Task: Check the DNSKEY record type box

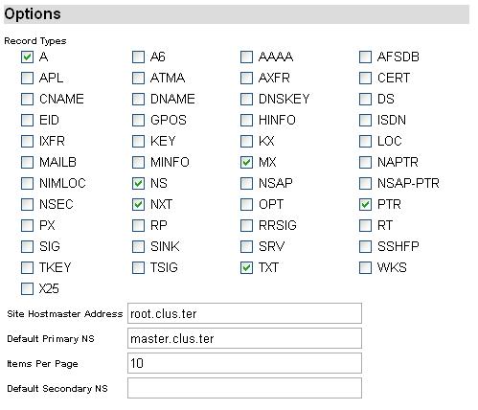Action: click(x=246, y=100)
